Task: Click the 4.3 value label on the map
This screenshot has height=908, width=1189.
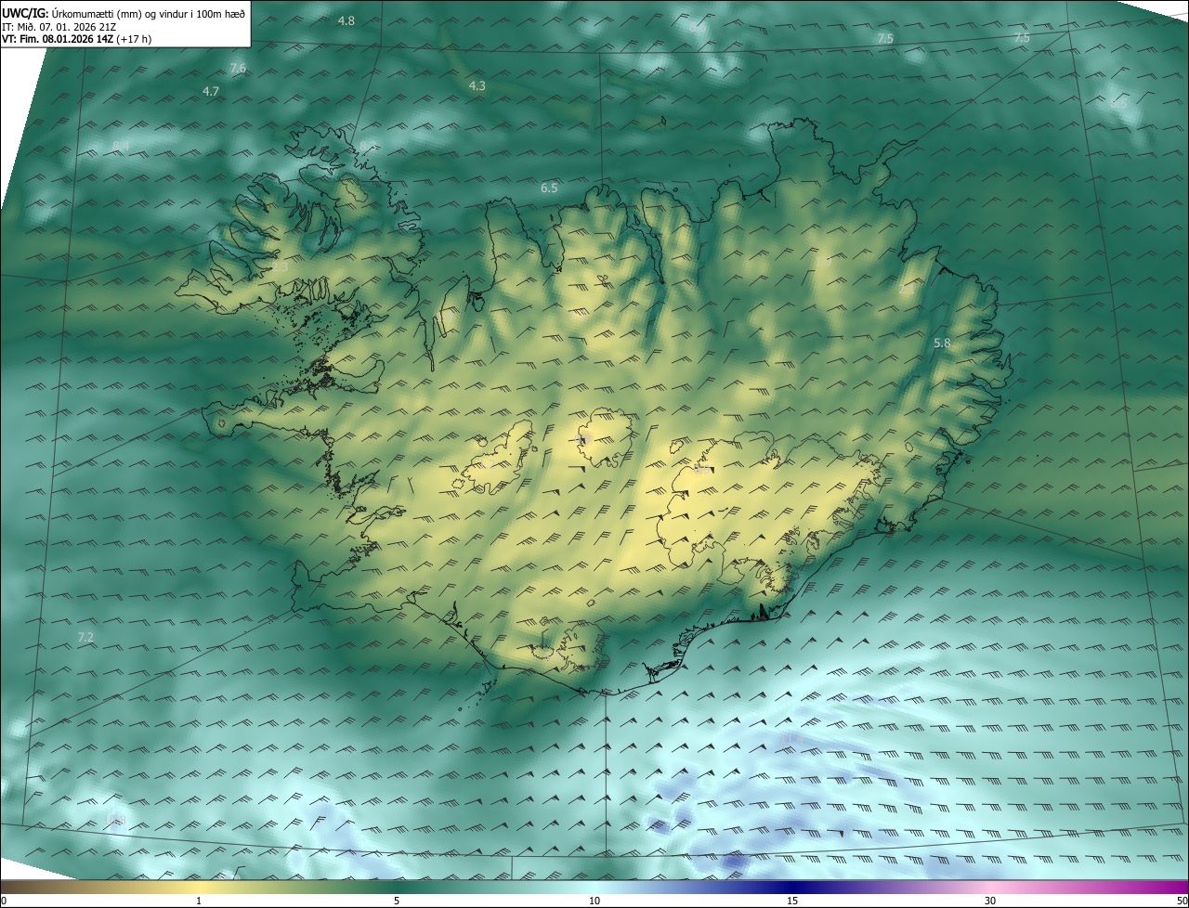Action: pos(477,85)
